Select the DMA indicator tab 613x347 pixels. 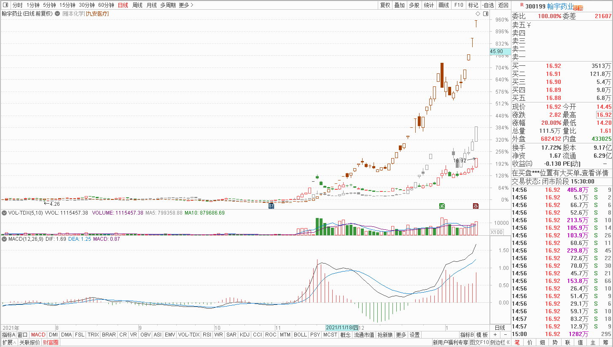pyautogui.click(x=66, y=335)
